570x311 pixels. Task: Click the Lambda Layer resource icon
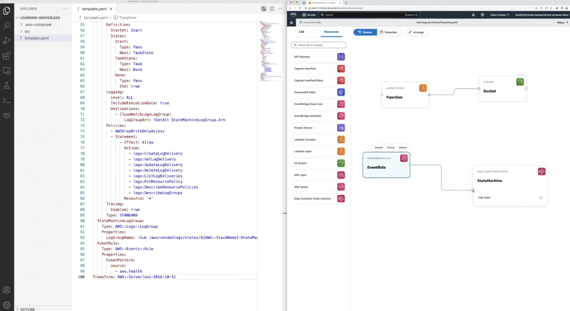(341, 151)
